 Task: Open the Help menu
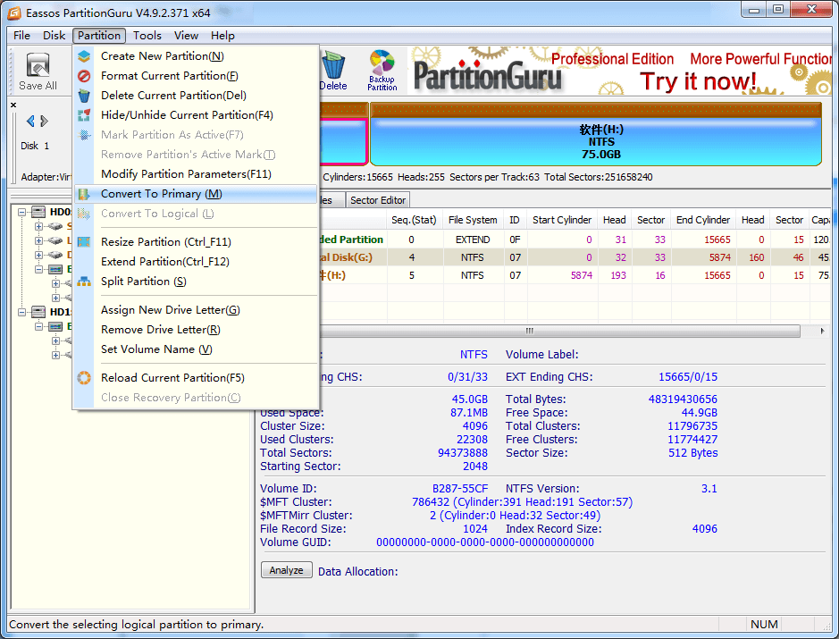[x=222, y=36]
